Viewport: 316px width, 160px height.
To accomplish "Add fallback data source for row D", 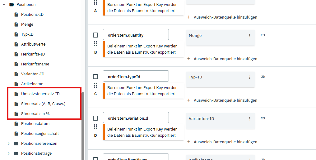I will click(x=222, y=142).
